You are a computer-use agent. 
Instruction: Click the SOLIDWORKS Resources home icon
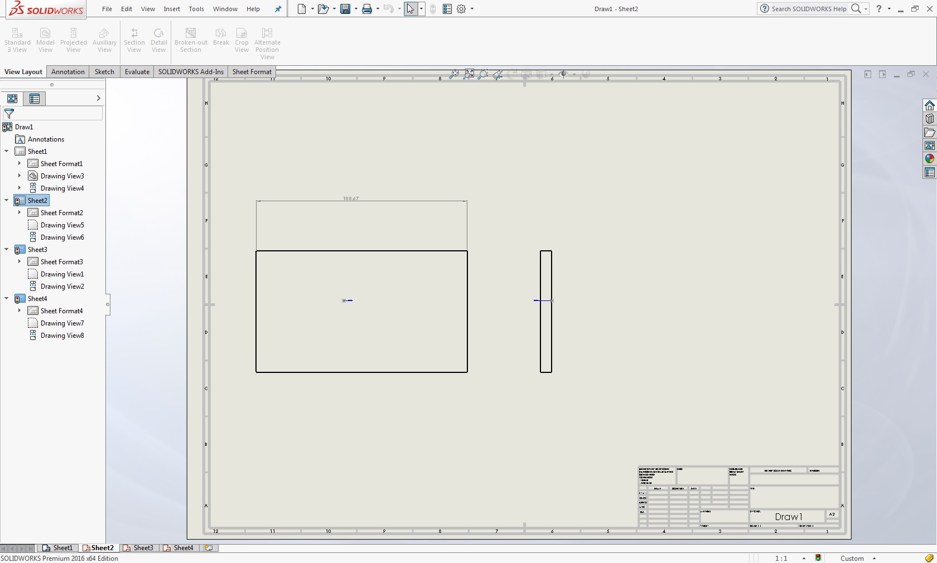(929, 105)
